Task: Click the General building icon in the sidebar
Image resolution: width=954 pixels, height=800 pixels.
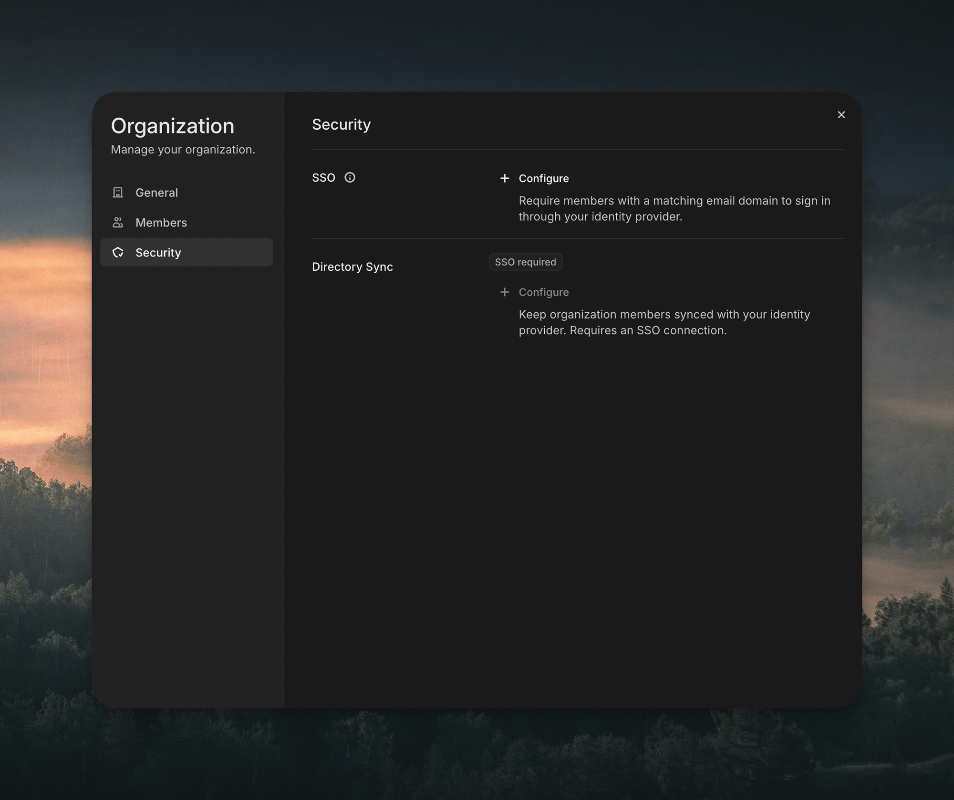Action: (118, 193)
